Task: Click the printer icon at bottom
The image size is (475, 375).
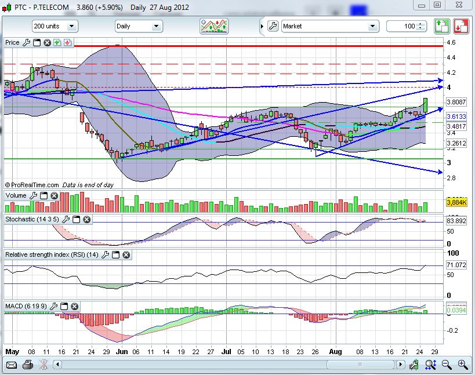Action: click(x=28, y=365)
